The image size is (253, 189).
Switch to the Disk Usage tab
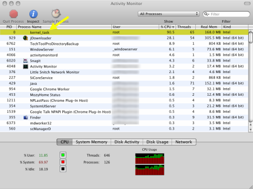[x=157, y=142]
